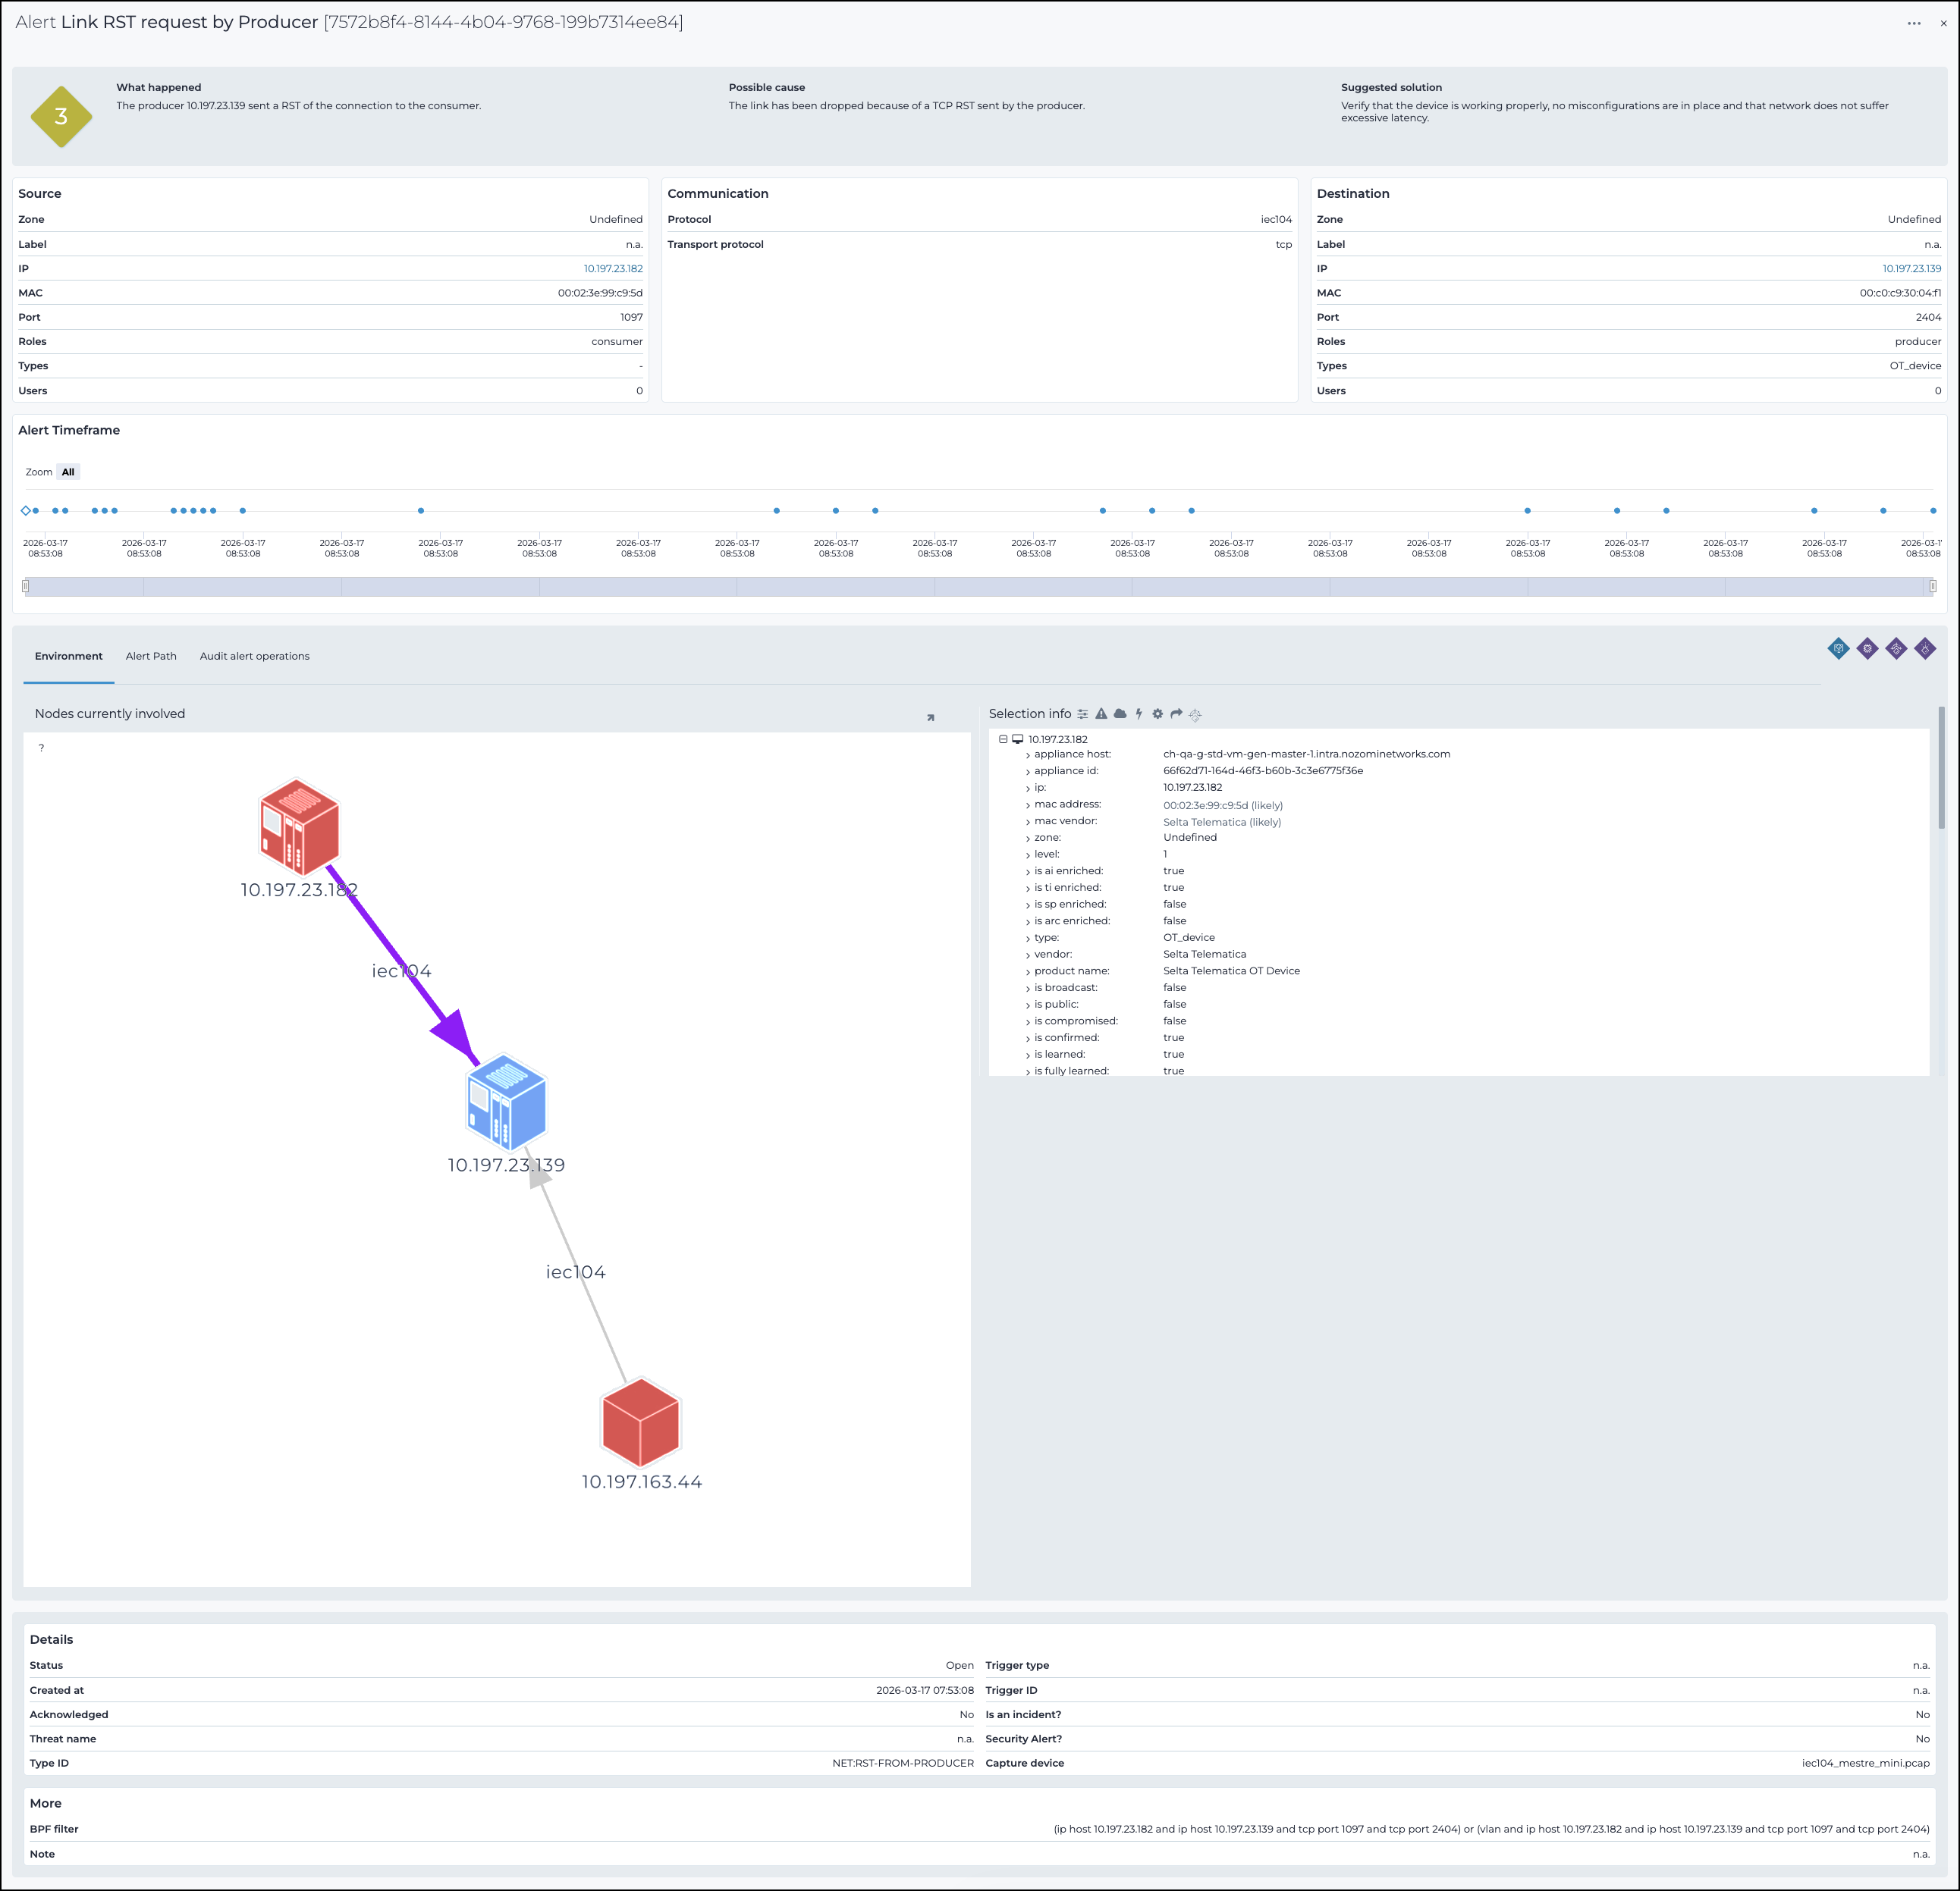Open the Audit alert operations tab
The image size is (1960, 1891).
(x=255, y=657)
